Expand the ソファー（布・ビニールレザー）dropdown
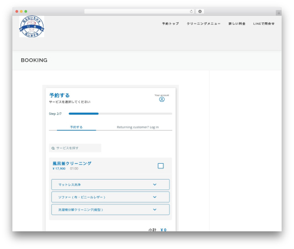 point(111,197)
